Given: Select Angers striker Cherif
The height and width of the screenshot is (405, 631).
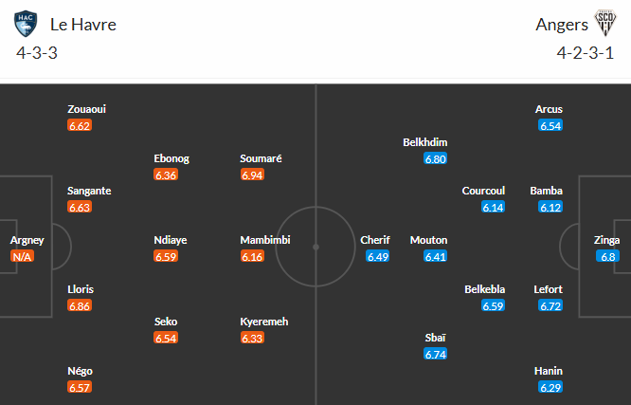Looking at the screenshot, I should [375, 240].
